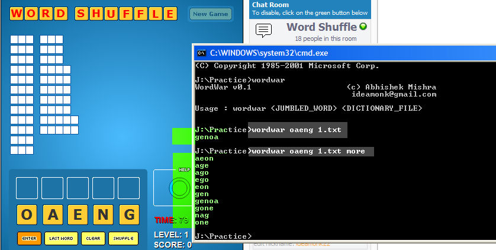Click the cmd.exe window title text

[269, 53]
